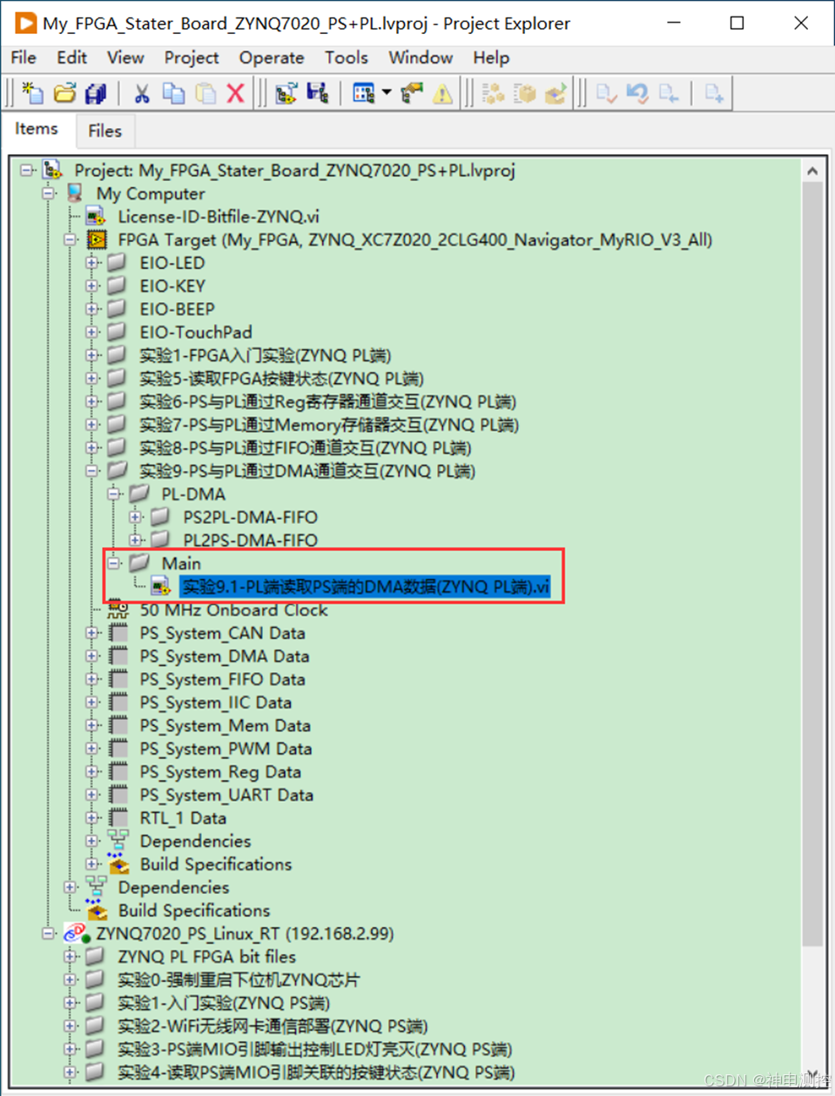Click the Save All toolbar icon
The width and height of the screenshot is (835, 1096).
pyautogui.click(x=96, y=93)
